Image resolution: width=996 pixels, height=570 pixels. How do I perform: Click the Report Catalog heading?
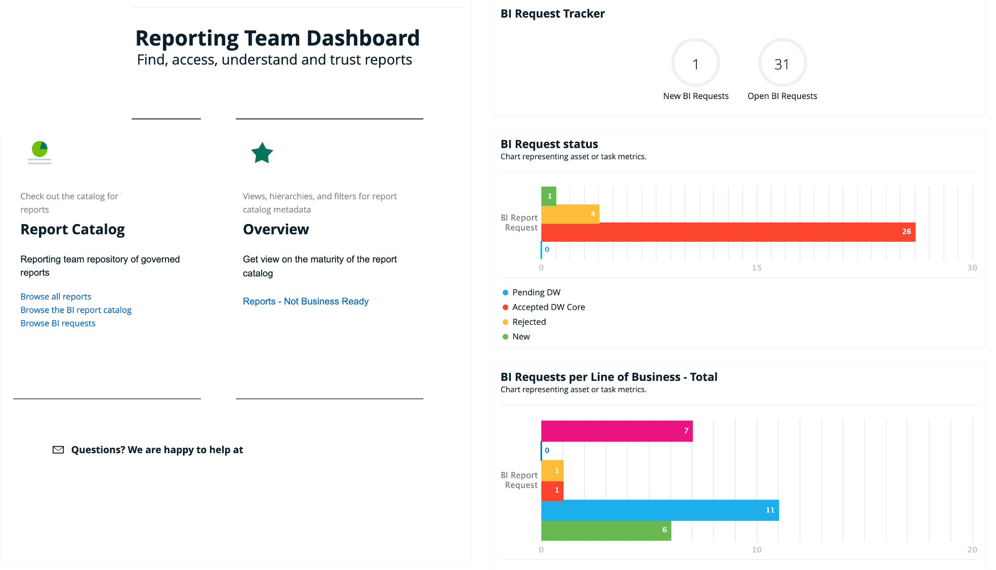click(x=72, y=230)
